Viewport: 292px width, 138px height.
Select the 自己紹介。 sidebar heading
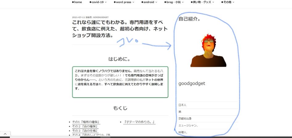(x=189, y=19)
